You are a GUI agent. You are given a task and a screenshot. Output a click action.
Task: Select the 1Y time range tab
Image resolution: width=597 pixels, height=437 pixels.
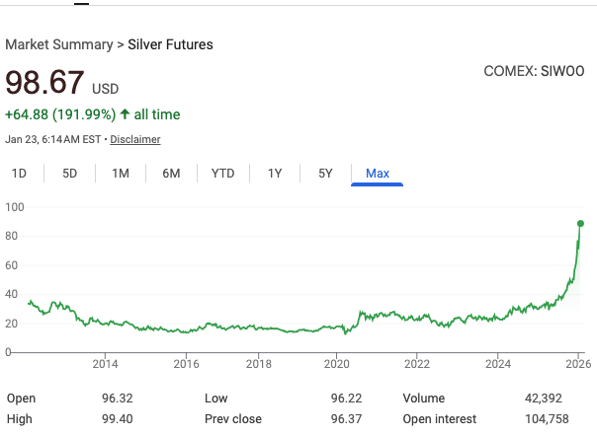coord(275,174)
